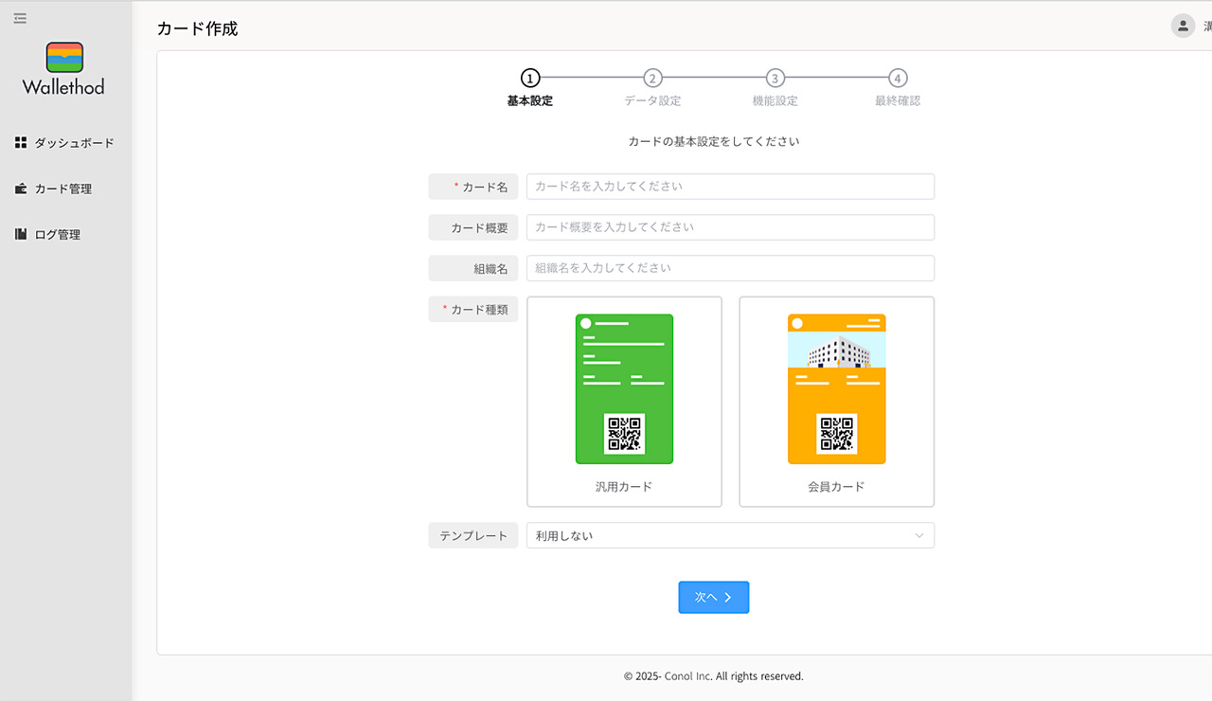The height and width of the screenshot is (701, 1212).
Task: Focus the カード名 input field
Action: [x=729, y=186]
